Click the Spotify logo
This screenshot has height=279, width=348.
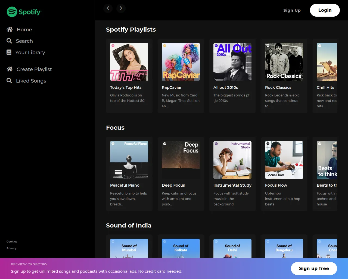click(x=24, y=12)
